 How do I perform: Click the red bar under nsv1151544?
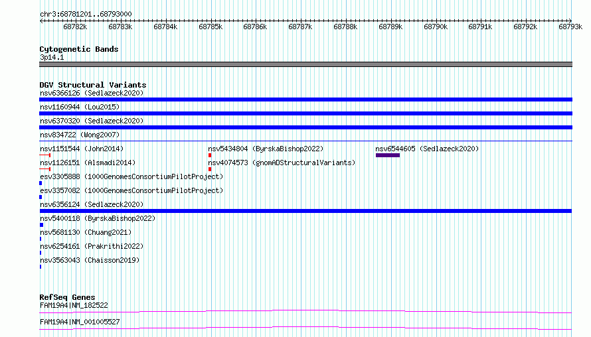tap(45, 155)
